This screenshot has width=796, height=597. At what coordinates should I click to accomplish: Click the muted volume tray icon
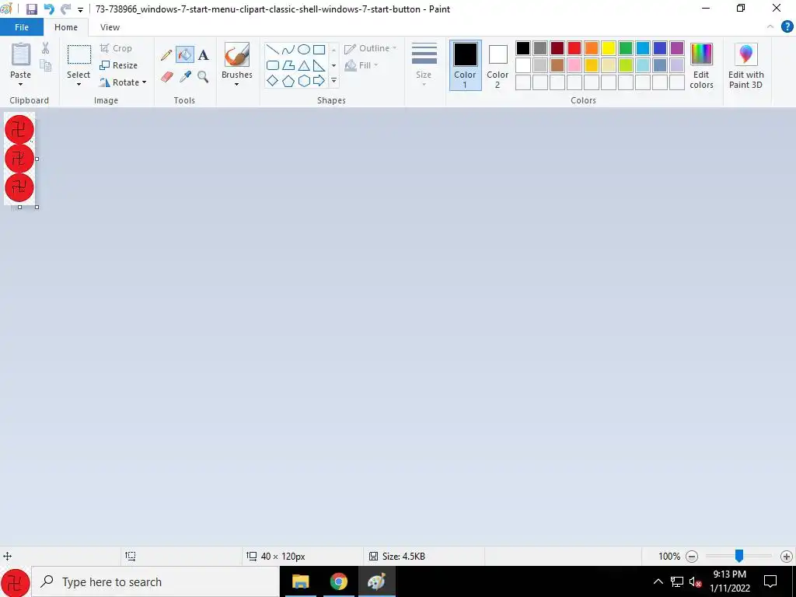pyautogui.click(x=695, y=581)
